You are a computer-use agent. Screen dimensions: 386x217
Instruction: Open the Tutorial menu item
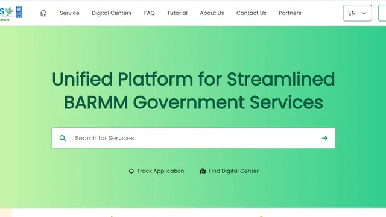tap(177, 13)
